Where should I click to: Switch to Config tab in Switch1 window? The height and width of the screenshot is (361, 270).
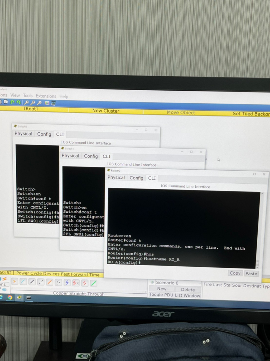click(91, 156)
